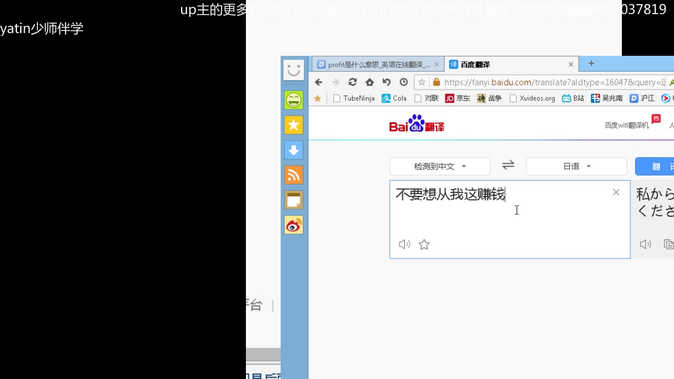Open the 检测到中文 source language dropdown
Screen dimensions: 674x379
point(440,166)
